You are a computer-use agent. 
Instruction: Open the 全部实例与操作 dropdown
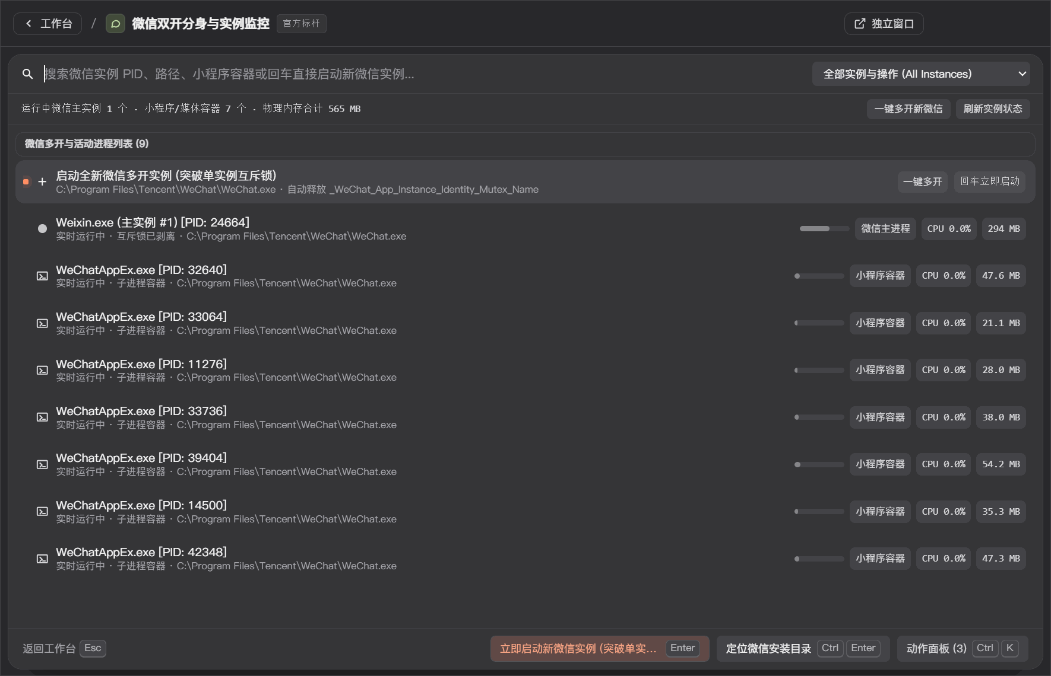pos(921,74)
